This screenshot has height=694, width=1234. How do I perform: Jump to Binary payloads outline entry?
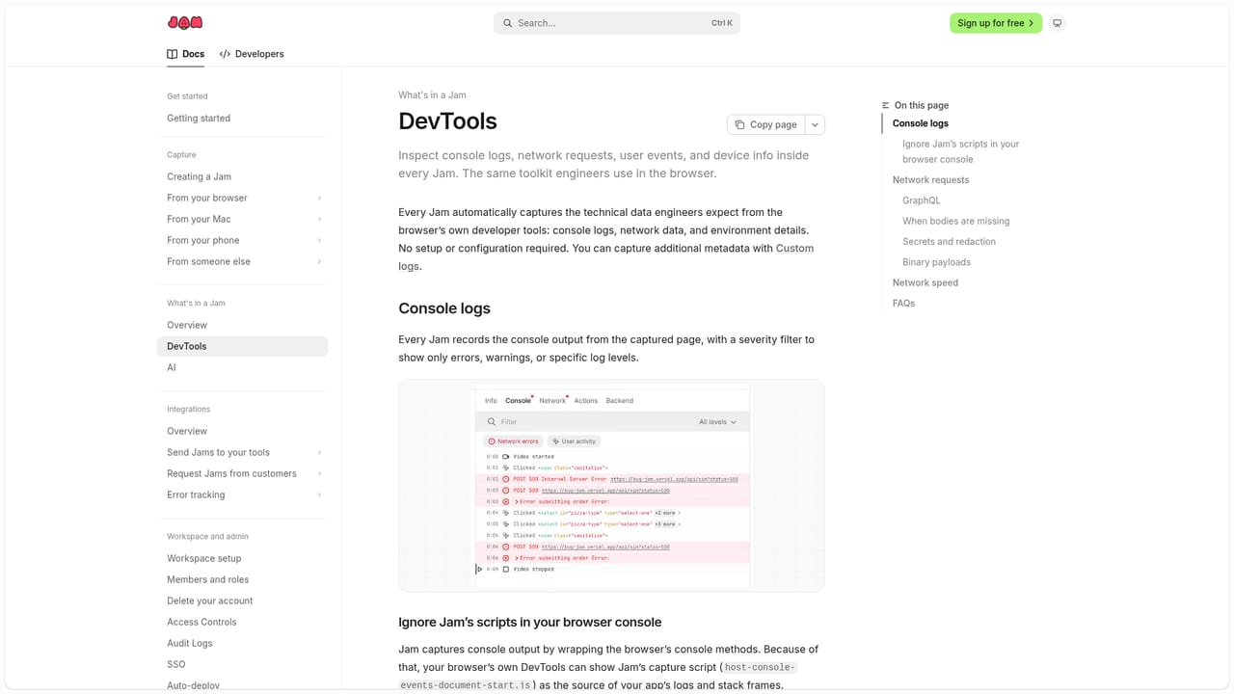(936, 262)
